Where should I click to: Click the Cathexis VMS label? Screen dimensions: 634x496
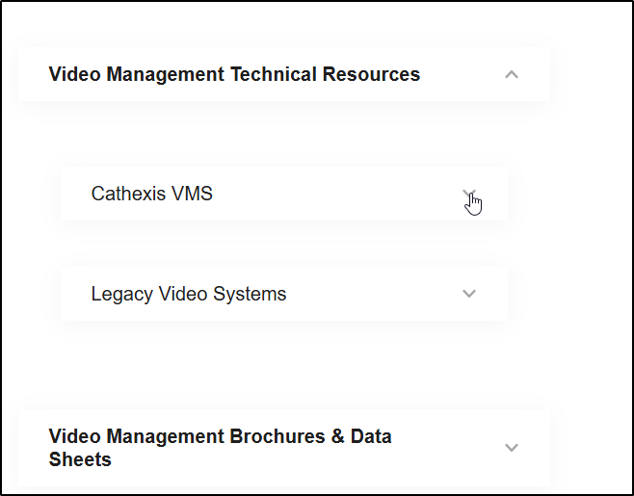(151, 194)
